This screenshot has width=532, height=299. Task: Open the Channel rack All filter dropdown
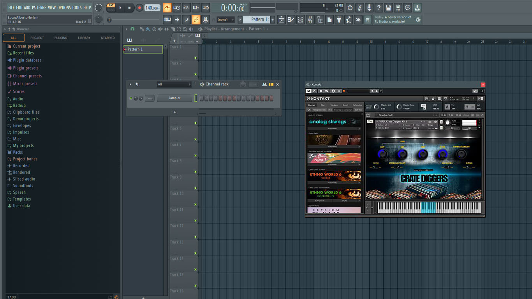click(x=174, y=84)
